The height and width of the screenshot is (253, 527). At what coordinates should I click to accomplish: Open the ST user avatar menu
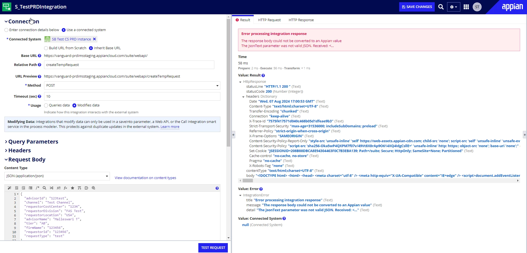[x=477, y=7]
